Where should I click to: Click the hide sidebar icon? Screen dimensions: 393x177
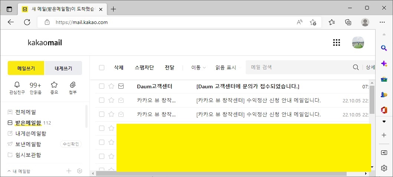pos(384,153)
